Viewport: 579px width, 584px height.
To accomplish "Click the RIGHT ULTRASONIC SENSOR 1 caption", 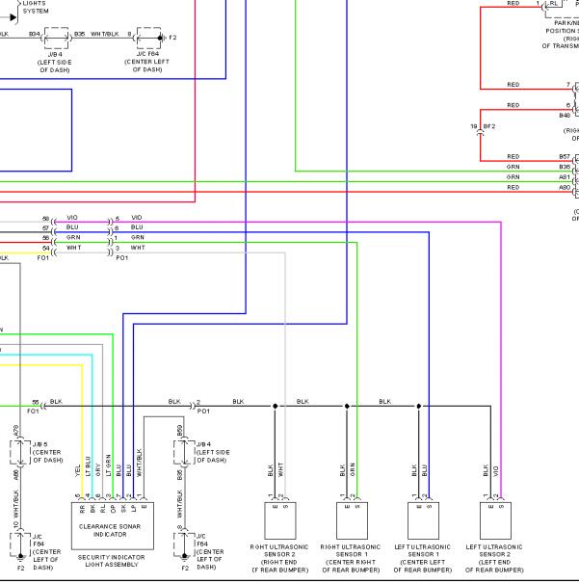I will pos(351,558).
